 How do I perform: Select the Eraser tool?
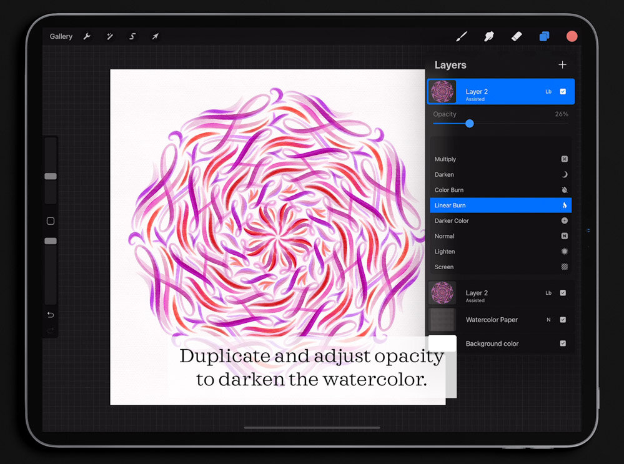pyautogui.click(x=517, y=36)
